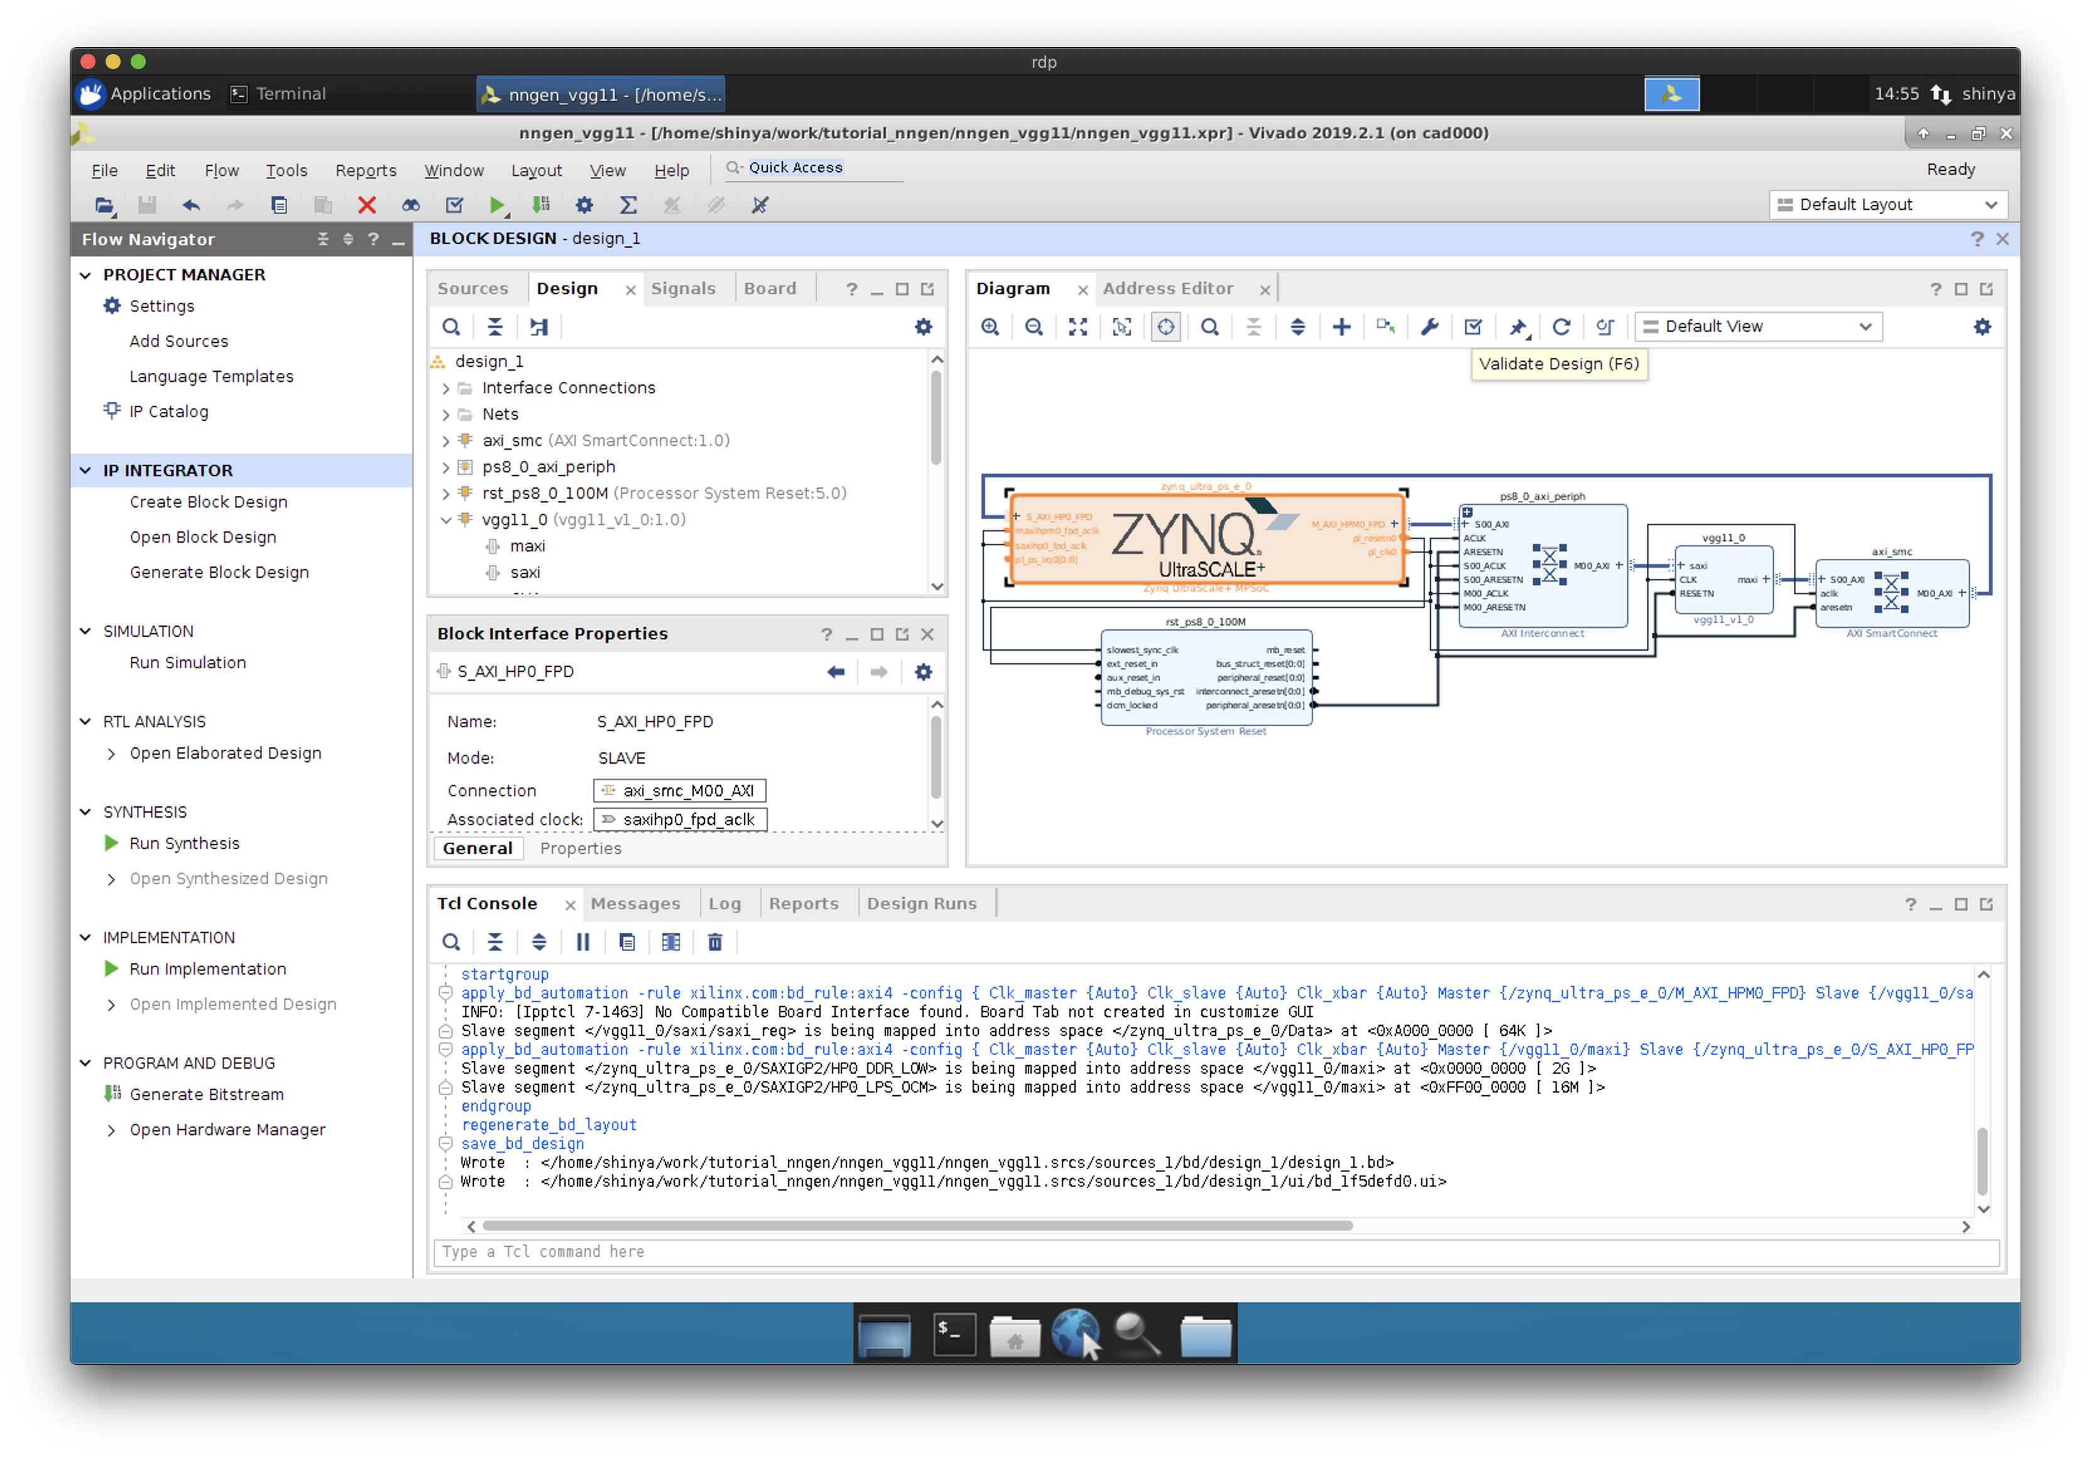Click the Tcl Console horizontal scrollbar
Viewport: 2091px width, 1457px height.
tap(916, 1226)
